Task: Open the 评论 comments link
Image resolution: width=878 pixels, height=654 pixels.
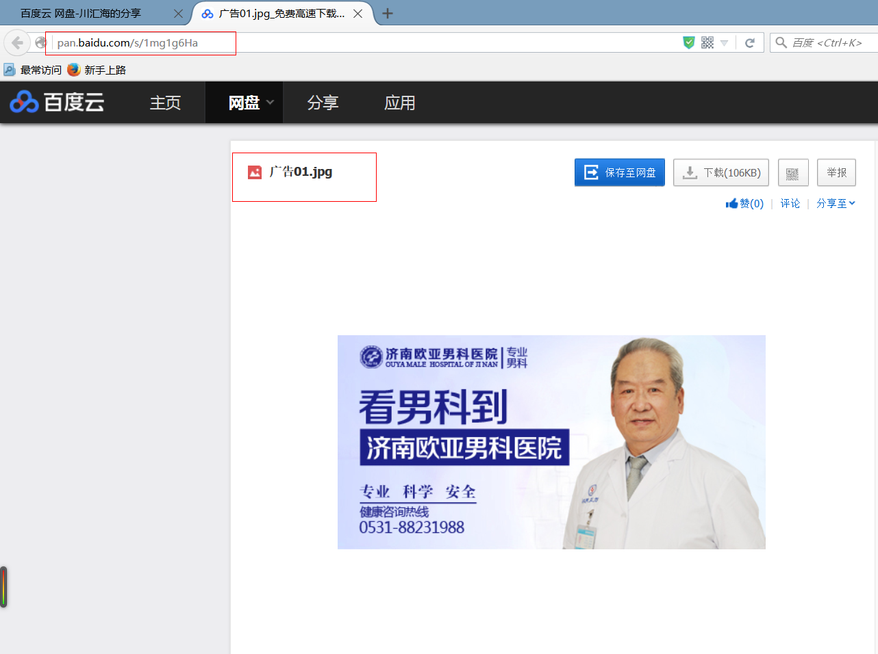Action: click(x=790, y=204)
